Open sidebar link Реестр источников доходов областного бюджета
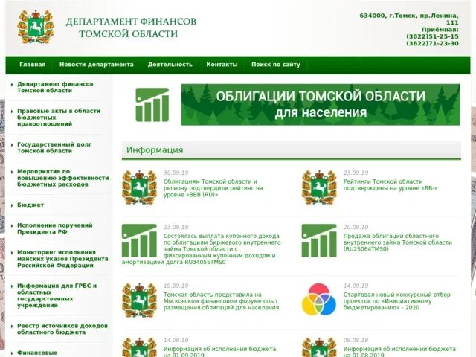The width and height of the screenshot is (476, 357). coord(62,329)
